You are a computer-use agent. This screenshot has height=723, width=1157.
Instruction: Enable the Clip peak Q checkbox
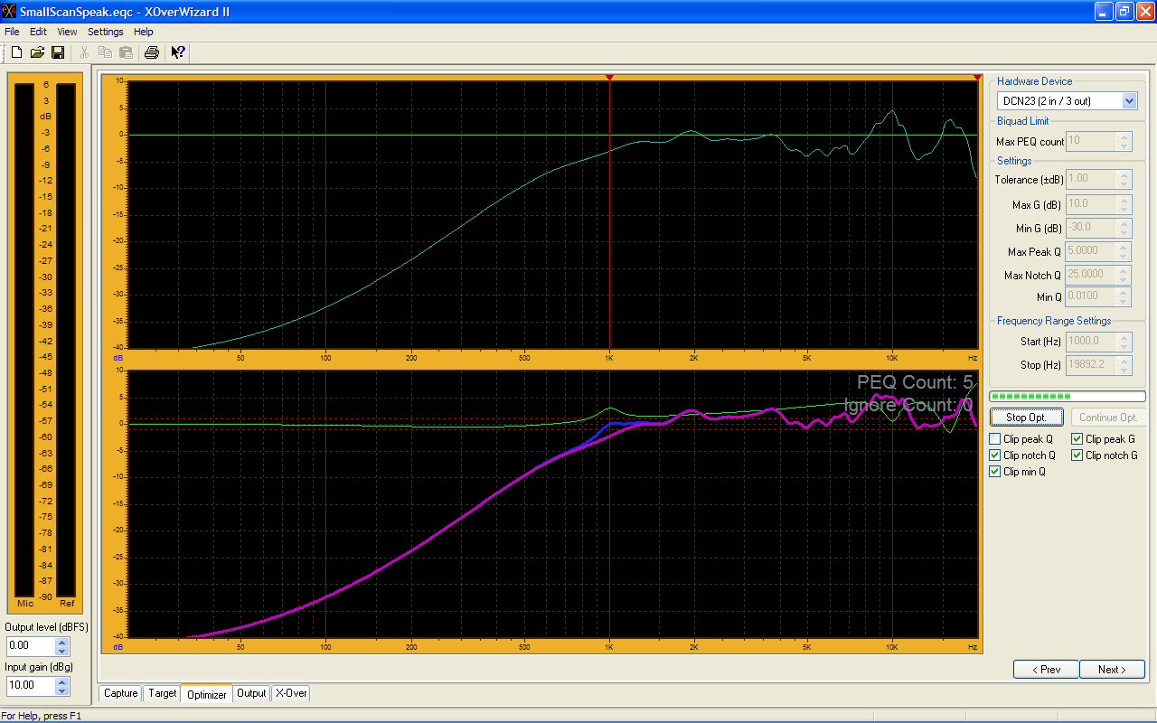[x=995, y=439]
